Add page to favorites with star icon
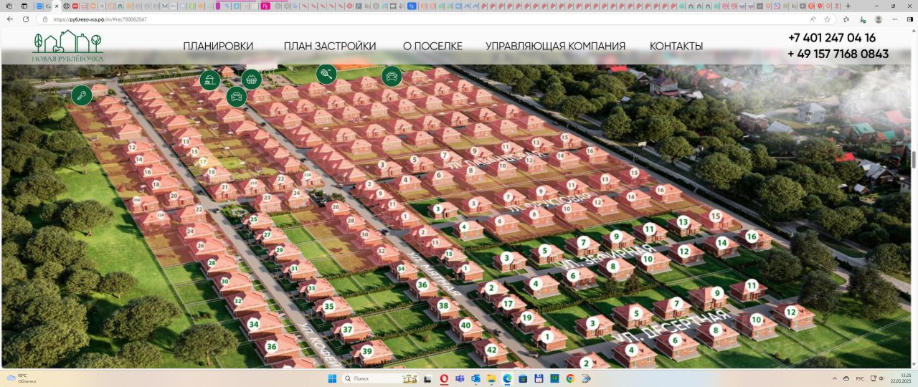Screen dimensions: 918x387 (827, 19)
